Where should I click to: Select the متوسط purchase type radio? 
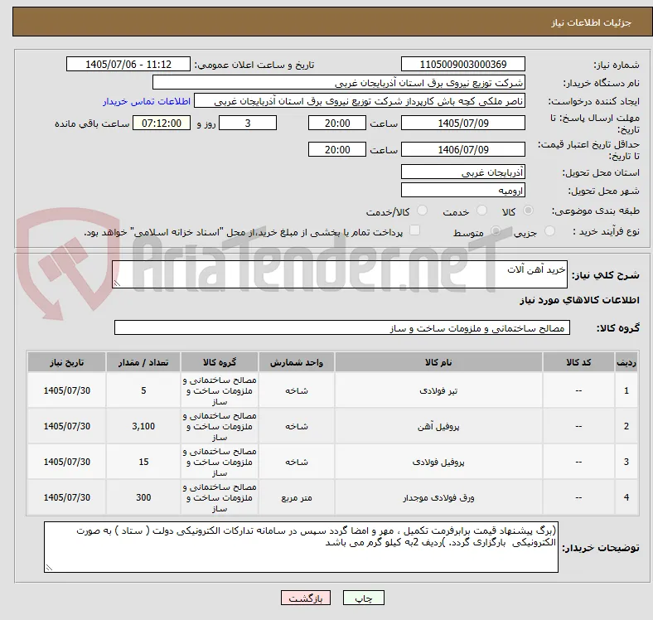[x=496, y=230]
